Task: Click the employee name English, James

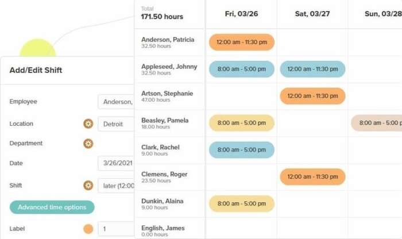Action: point(163,228)
